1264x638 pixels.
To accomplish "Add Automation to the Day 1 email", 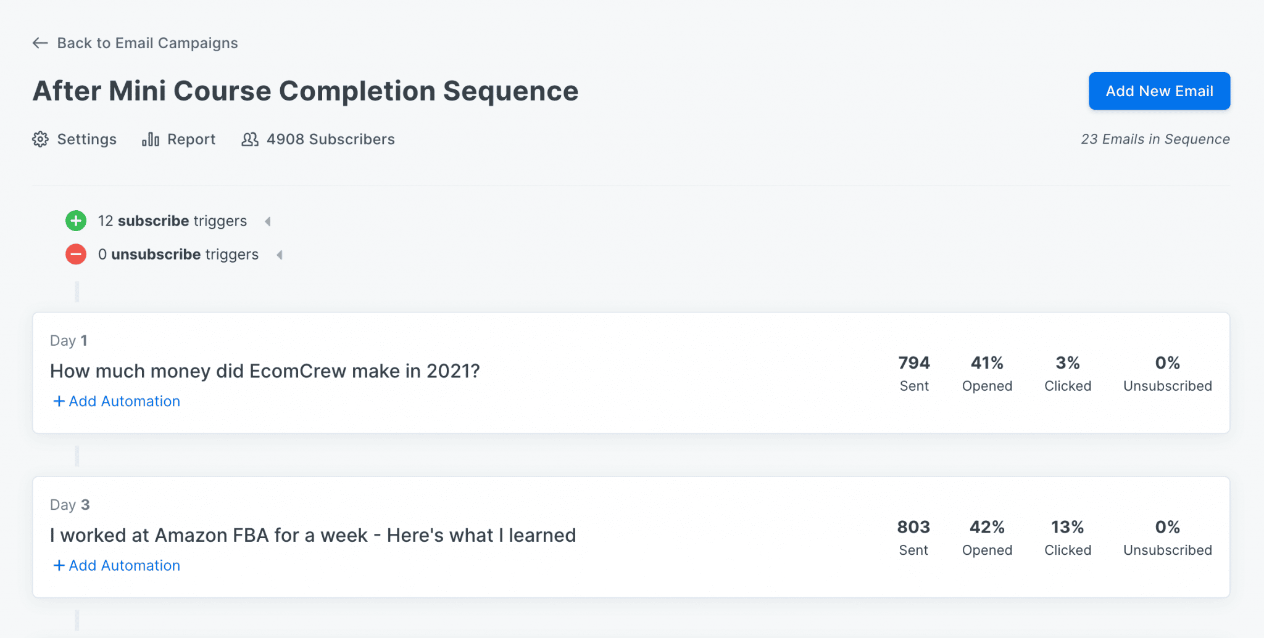I will (x=117, y=401).
